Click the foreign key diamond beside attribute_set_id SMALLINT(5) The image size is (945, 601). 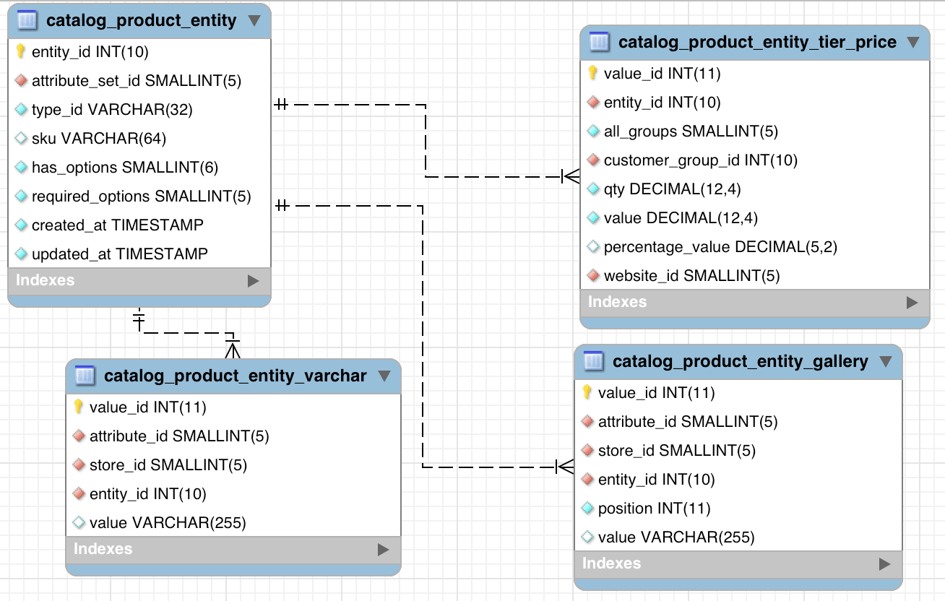[x=21, y=81]
